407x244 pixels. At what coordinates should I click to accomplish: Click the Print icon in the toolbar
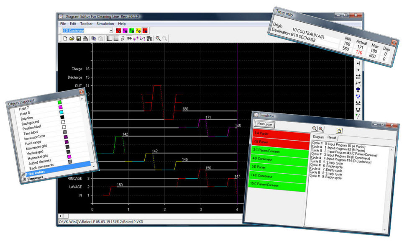click(85, 39)
